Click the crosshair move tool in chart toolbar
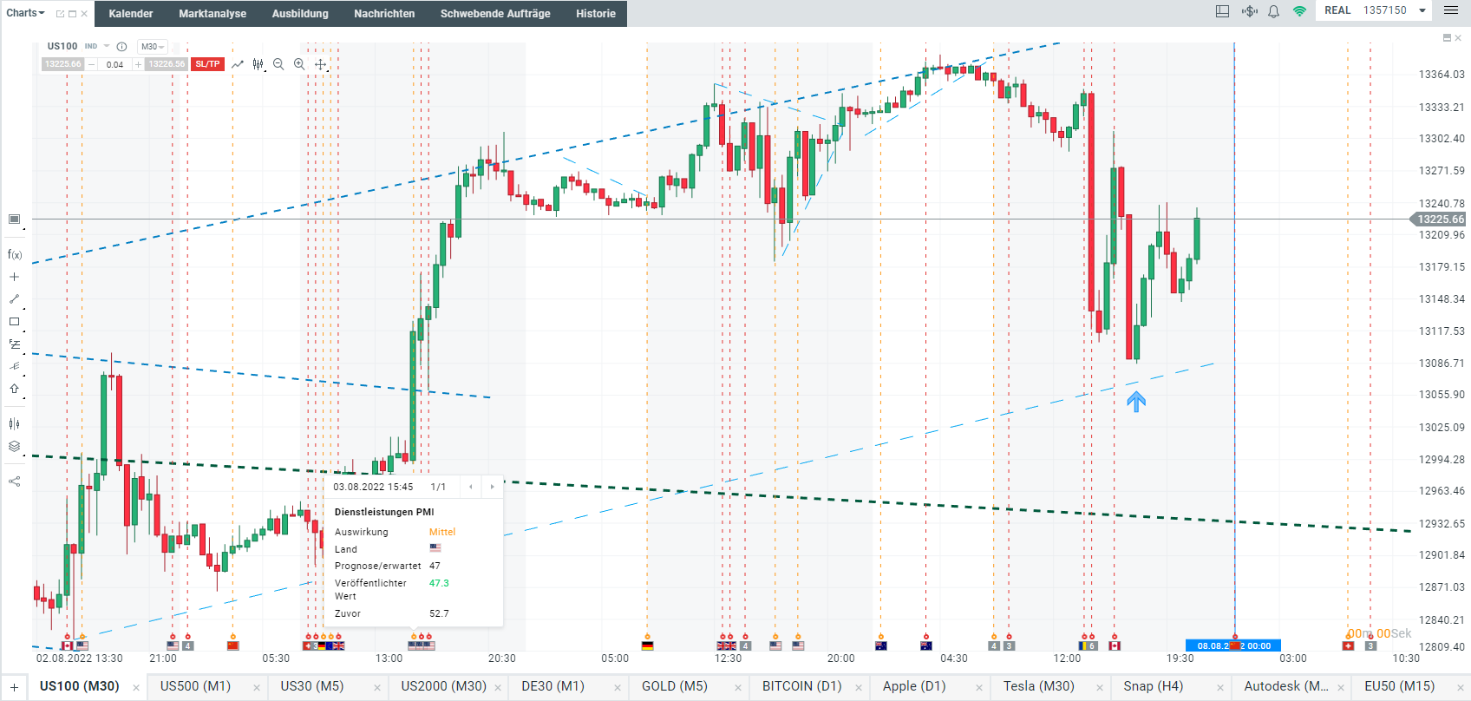The width and height of the screenshot is (1471, 701). [x=320, y=64]
